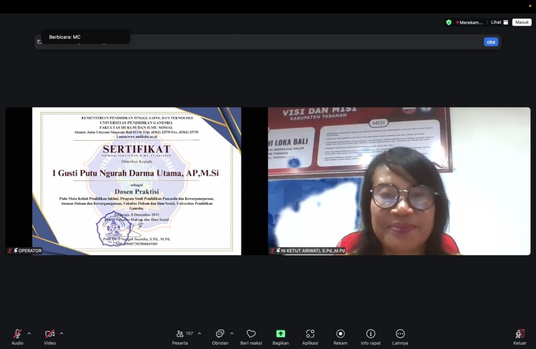Open the Aplikasi apps panel
Image resolution: width=536 pixels, height=349 pixels.
click(x=310, y=334)
